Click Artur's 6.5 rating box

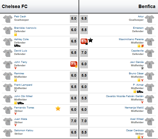[84, 19]
